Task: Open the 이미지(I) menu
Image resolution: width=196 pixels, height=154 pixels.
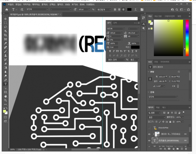Action: tap(27, 5)
